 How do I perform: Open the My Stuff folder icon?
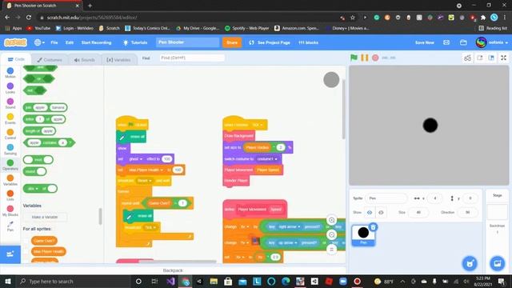(x=463, y=42)
